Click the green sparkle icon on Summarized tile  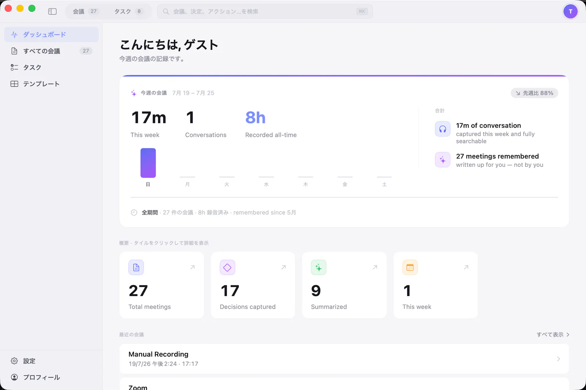pyautogui.click(x=319, y=267)
